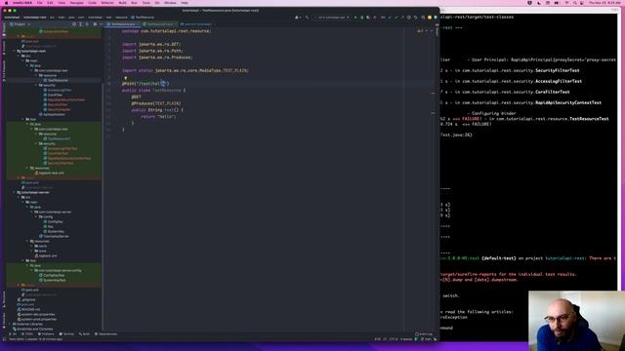This screenshot has width=625, height=351.
Task: Open Project panel settings gear
Action: pyautogui.click(x=95, y=24)
